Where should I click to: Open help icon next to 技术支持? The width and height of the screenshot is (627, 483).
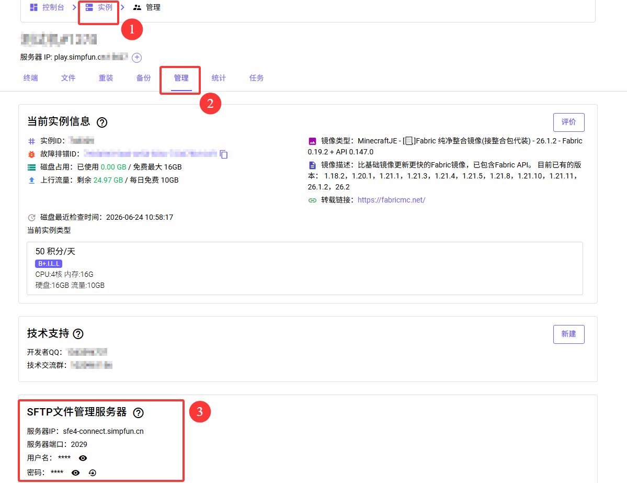click(x=78, y=334)
